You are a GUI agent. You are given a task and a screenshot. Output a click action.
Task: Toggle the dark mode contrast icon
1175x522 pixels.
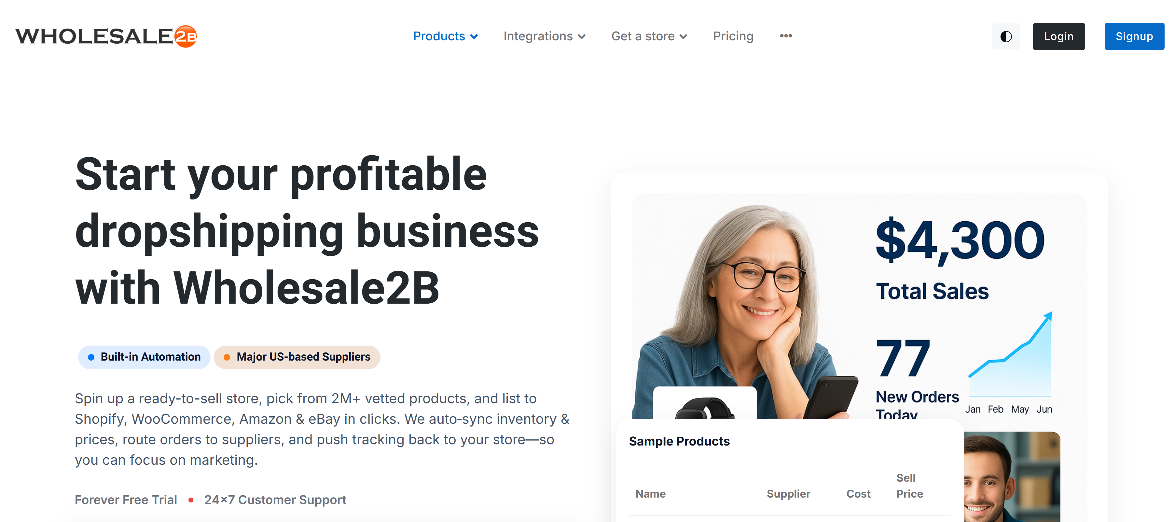coord(1006,36)
